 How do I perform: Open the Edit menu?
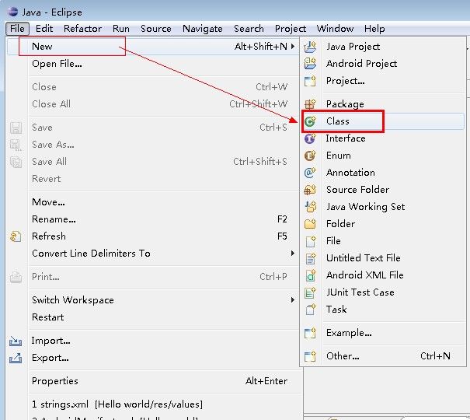pyautogui.click(x=44, y=29)
